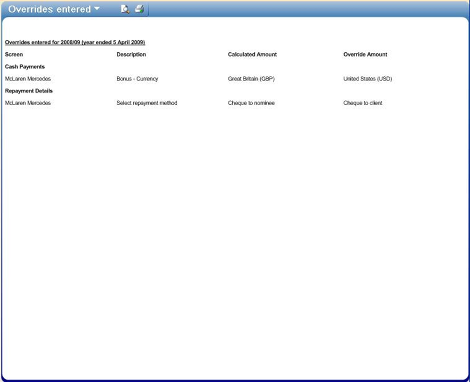This screenshot has height=382, width=470.
Task: Click 'Select repayment method' description
Action: (x=147, y=103)
